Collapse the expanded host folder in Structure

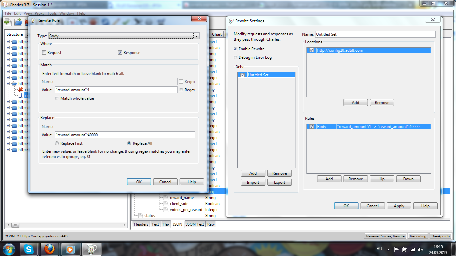coord(8,84)
